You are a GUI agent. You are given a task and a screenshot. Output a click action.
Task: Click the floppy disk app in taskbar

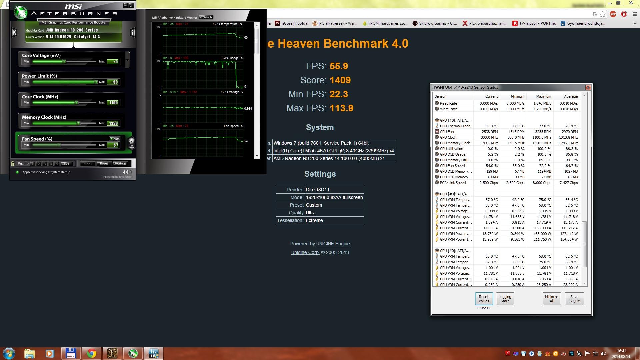71,353
